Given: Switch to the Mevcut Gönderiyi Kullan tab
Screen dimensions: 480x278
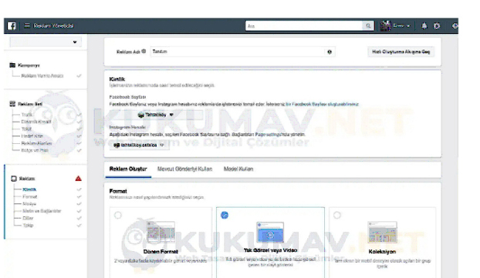Looking at the screenshot, I should click(184, 169).
